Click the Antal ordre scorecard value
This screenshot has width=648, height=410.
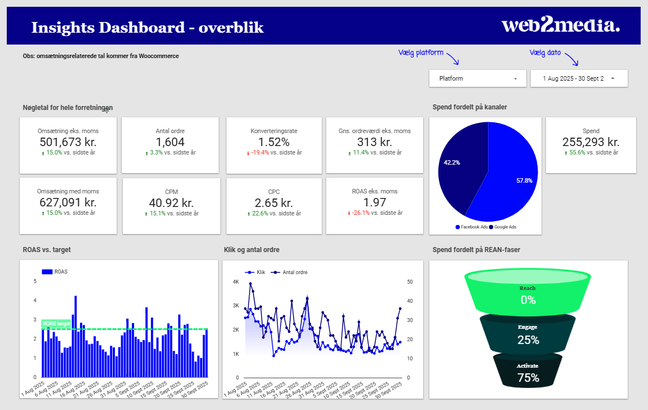coord(170,142)
